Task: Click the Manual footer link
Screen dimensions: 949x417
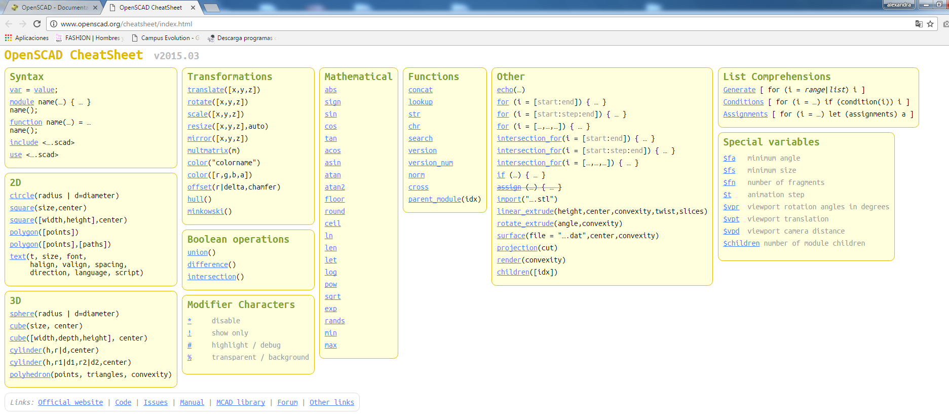Action: click(x=192, y=402)
